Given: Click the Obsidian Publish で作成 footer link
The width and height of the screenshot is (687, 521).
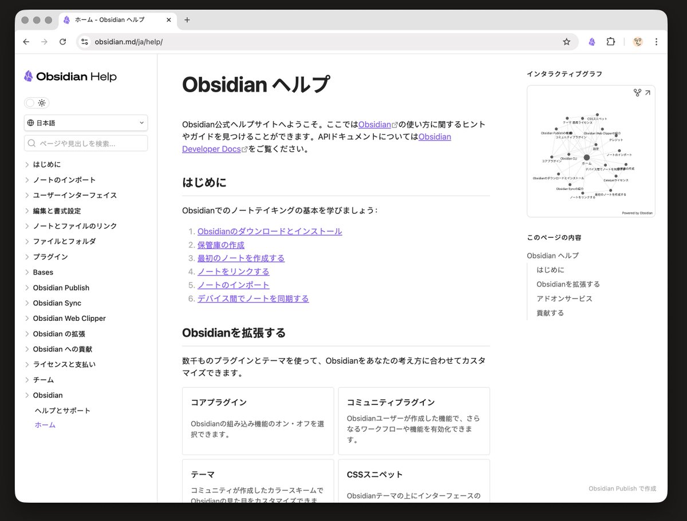Looking at the screenshot, I should pos(622,488).
